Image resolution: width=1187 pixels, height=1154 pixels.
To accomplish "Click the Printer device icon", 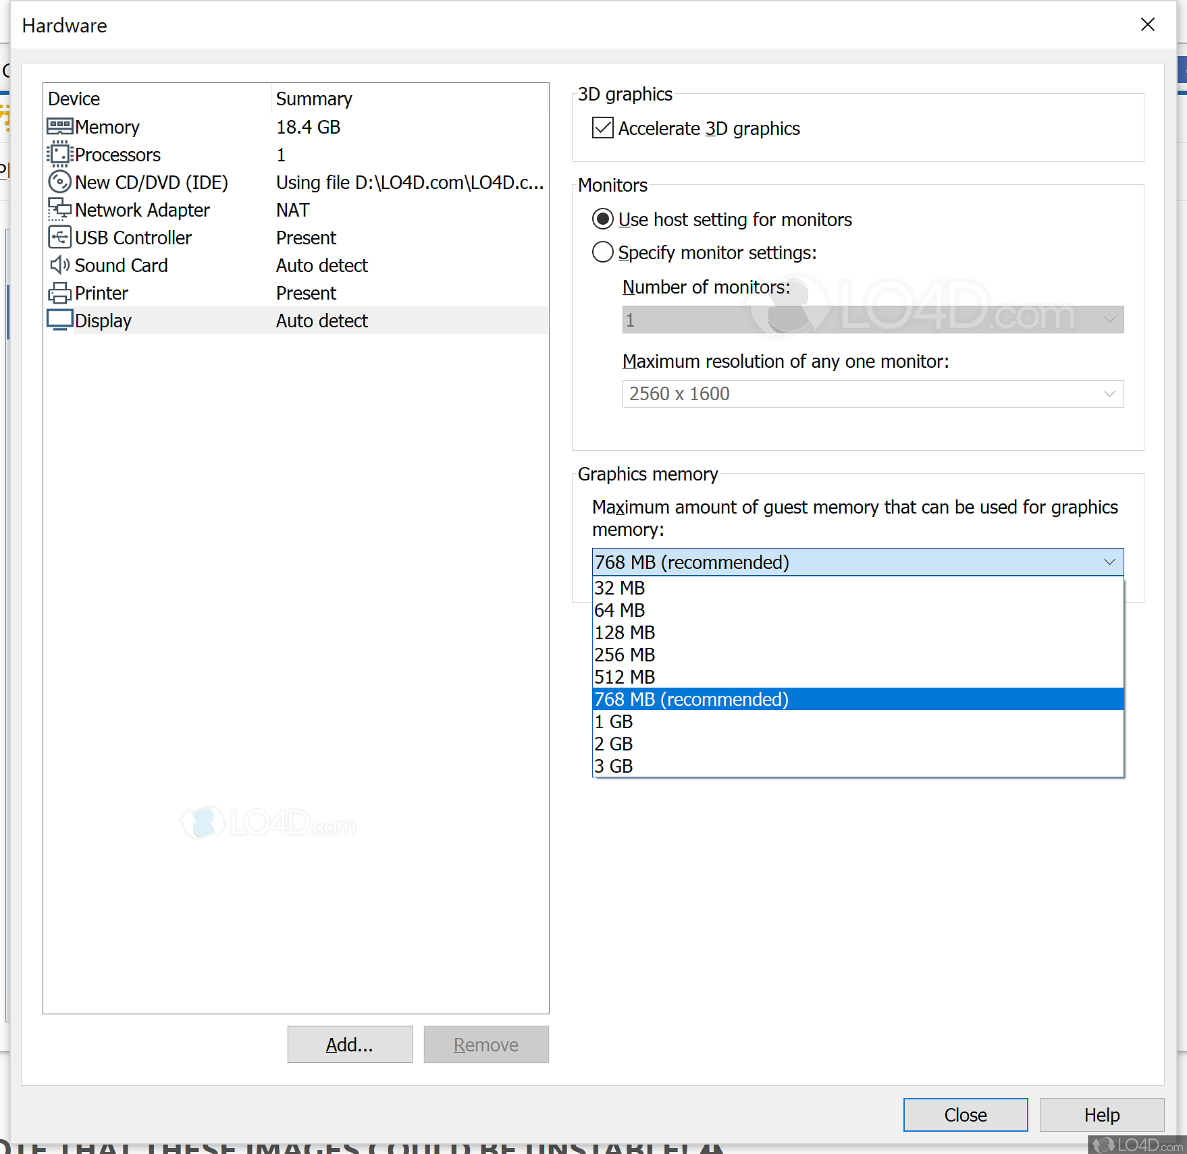I will 59,293.
